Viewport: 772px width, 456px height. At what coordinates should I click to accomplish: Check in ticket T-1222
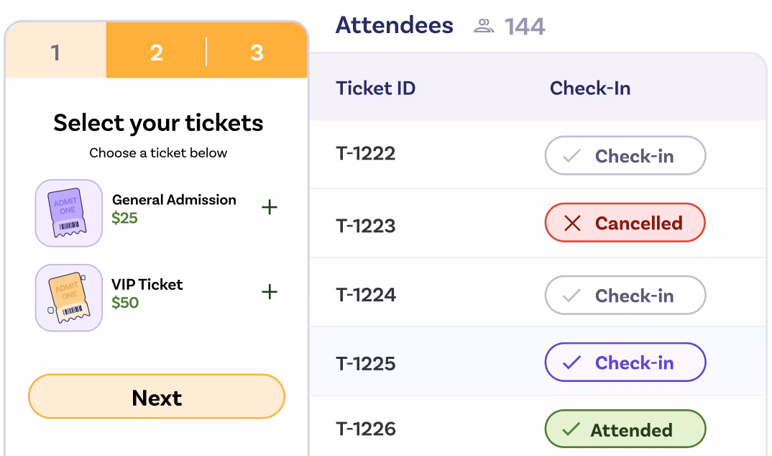(x=625, y=155)
